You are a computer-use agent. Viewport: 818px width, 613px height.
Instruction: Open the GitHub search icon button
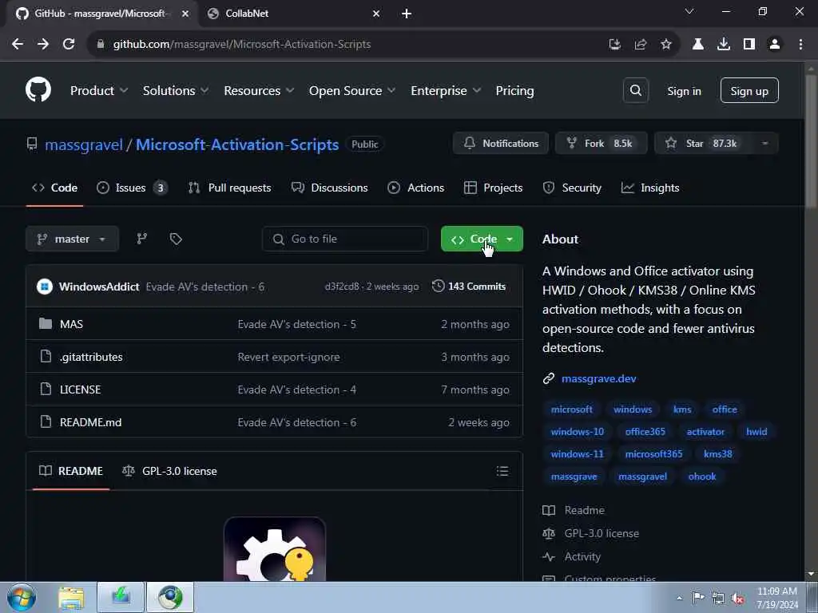(635, 90)
